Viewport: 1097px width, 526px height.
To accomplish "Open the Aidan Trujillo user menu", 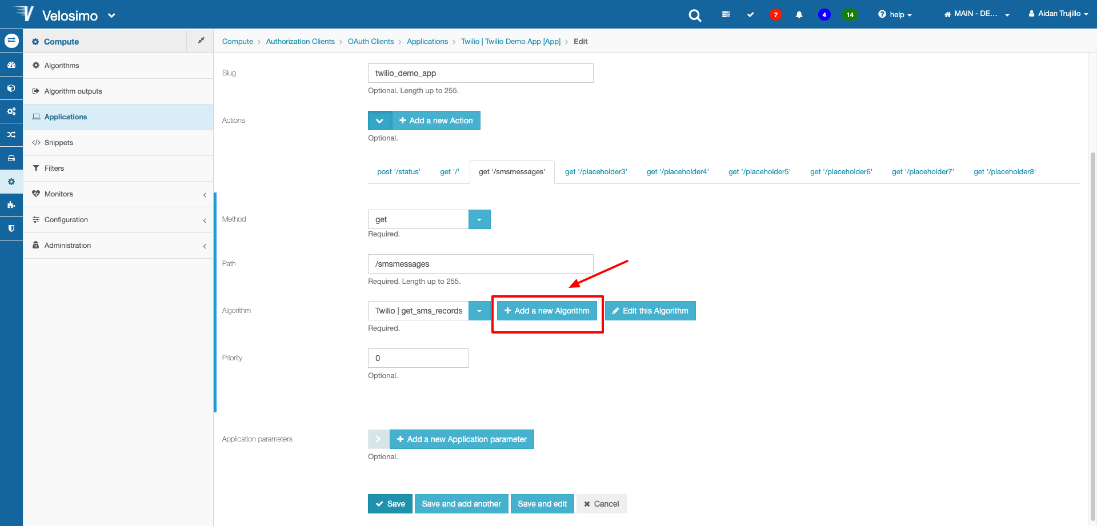I will point(1058,14).
